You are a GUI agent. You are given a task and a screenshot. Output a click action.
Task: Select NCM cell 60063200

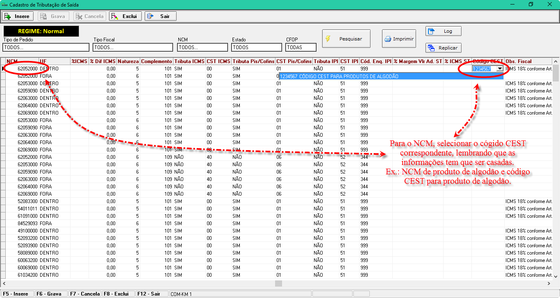tap(22, 260)
